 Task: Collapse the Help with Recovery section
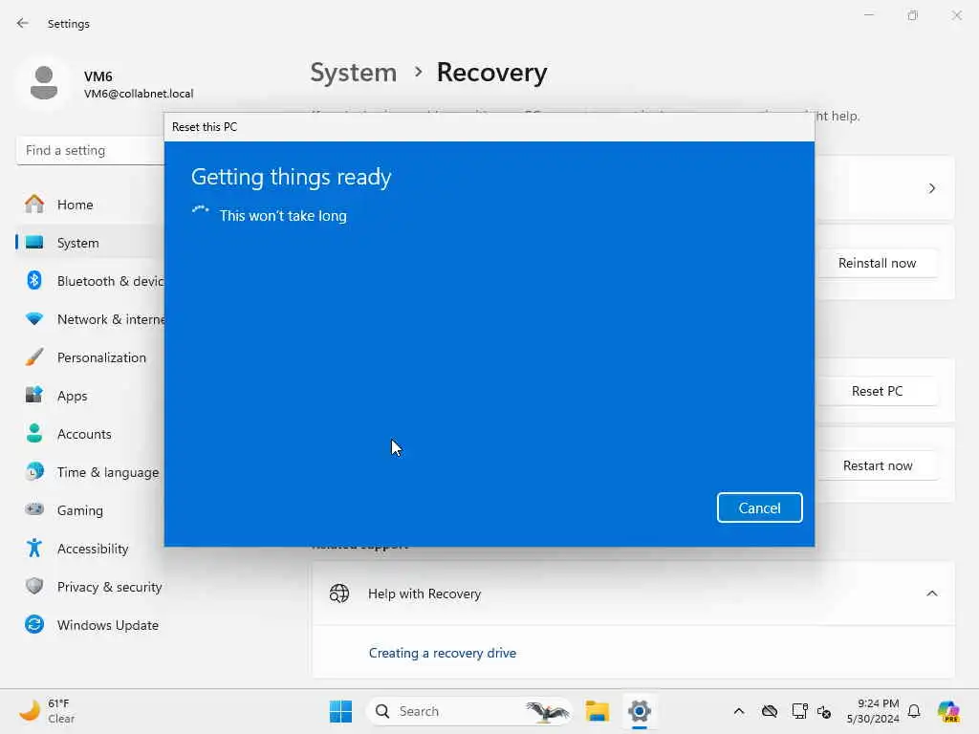931,594
